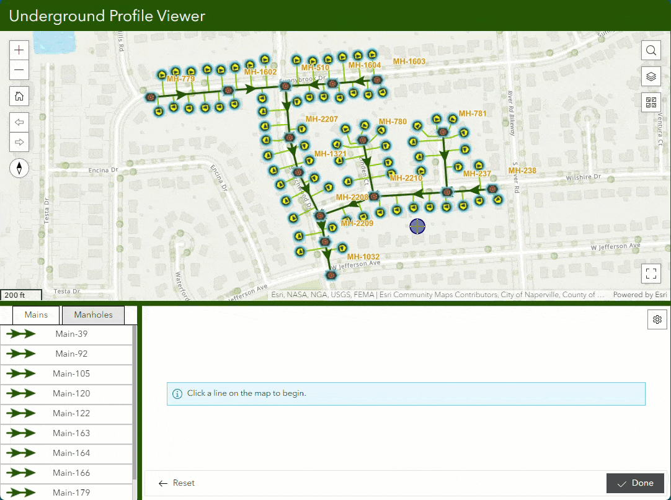Expand the map to fullscreen

pos(651,273)
